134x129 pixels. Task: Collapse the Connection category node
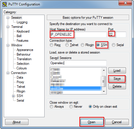pyautogui.click(x=8, y=73)
